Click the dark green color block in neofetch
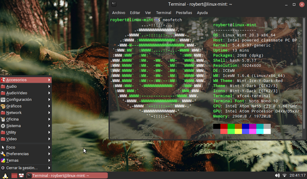 click(x=231, y=126)
